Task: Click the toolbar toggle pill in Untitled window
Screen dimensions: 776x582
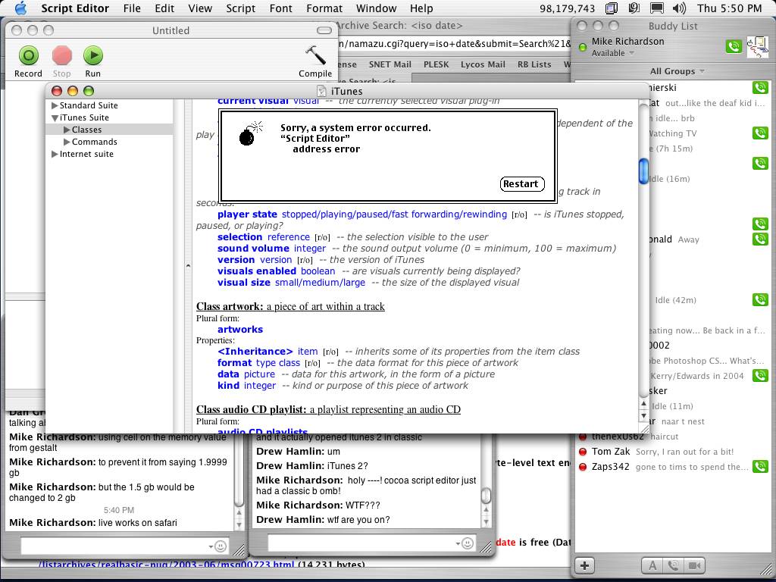Action: [x=324, y=30]
